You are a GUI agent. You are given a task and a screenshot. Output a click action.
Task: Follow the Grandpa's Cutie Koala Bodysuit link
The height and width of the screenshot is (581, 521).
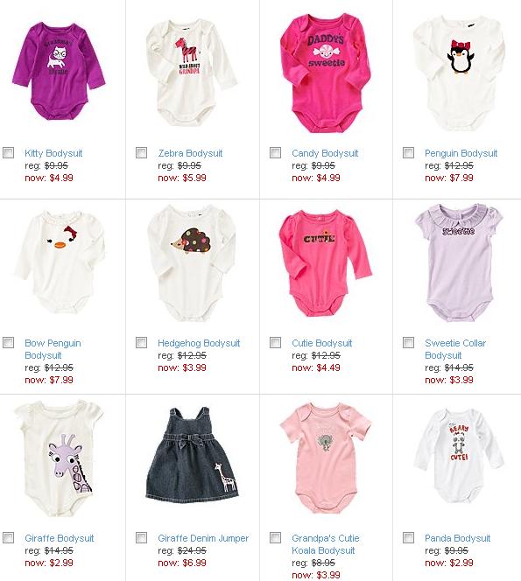tap(325, 544)
